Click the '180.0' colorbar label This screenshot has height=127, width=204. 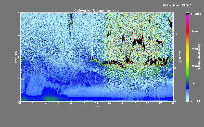tap(195, 49)
